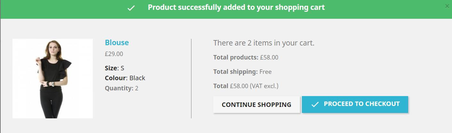Click the checkmark icon on Proceed to Checkout
Screen dimensions: 452x133
point(315,104)
